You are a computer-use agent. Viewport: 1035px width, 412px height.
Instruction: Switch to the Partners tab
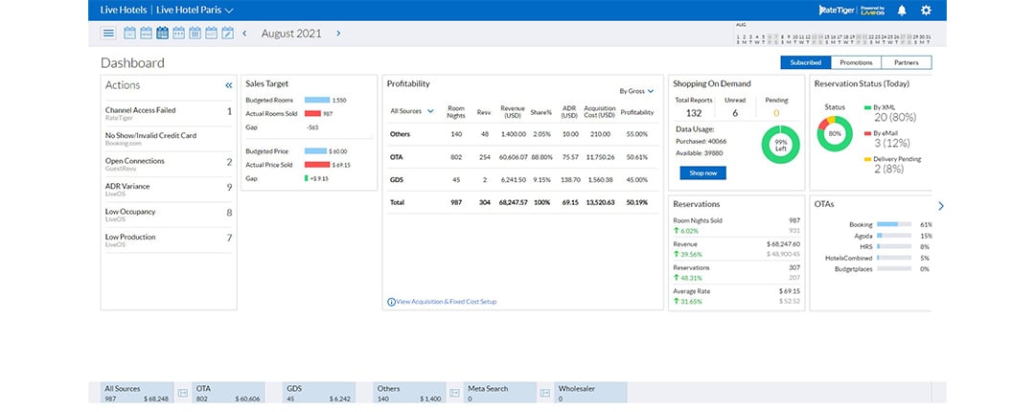coord(906,62)
